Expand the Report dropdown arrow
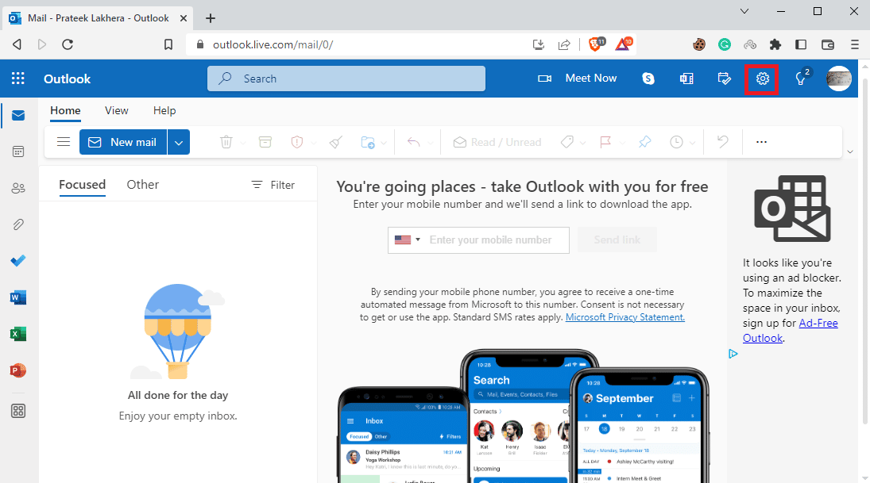Screen dimensions: 870x483 click(x=314, y=143)
